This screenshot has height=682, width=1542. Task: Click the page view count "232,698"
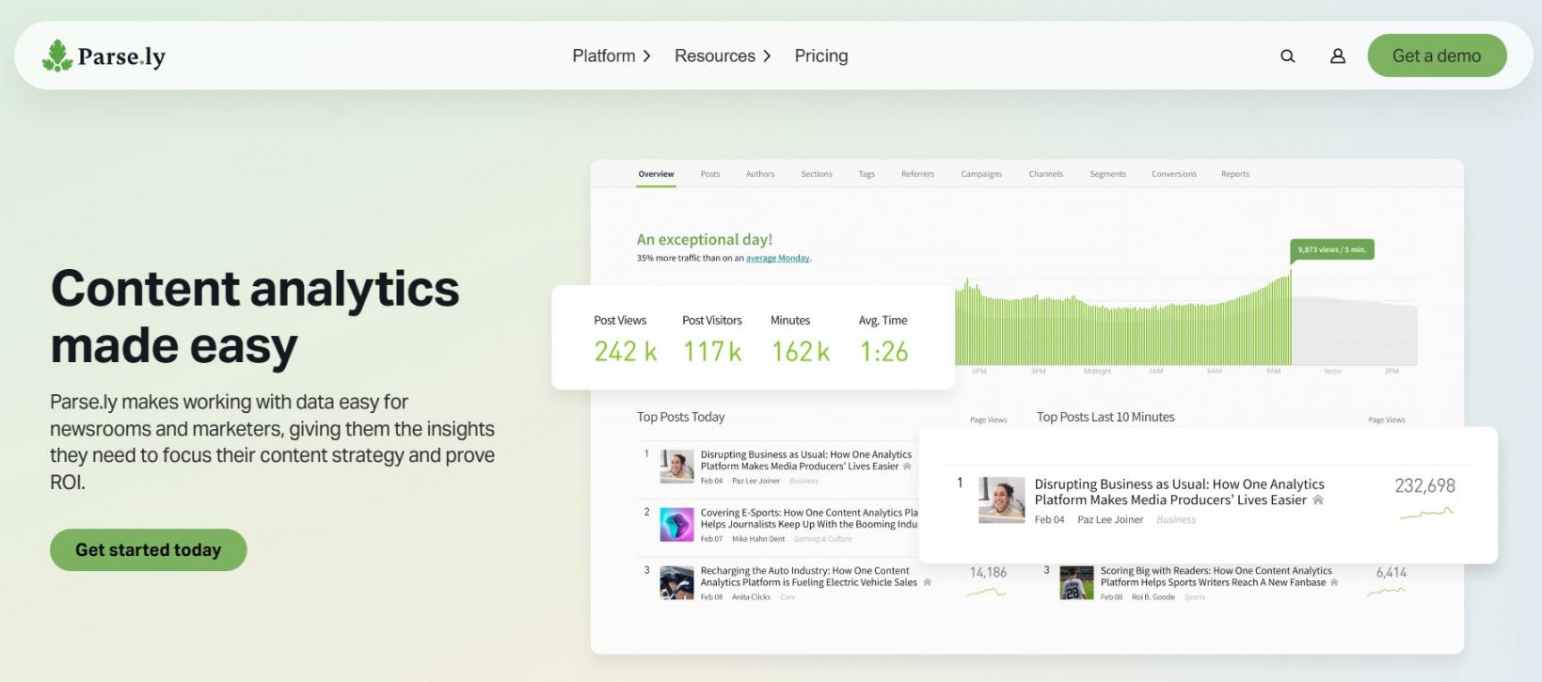pos(1424,485)
